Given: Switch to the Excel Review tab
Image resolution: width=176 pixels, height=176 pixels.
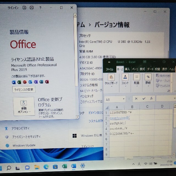Looking at the screenshot, I should click(x=157, y=69).
